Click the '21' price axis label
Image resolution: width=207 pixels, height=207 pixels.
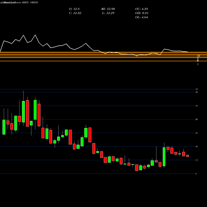pyautogui.click(x=197, y=133)
